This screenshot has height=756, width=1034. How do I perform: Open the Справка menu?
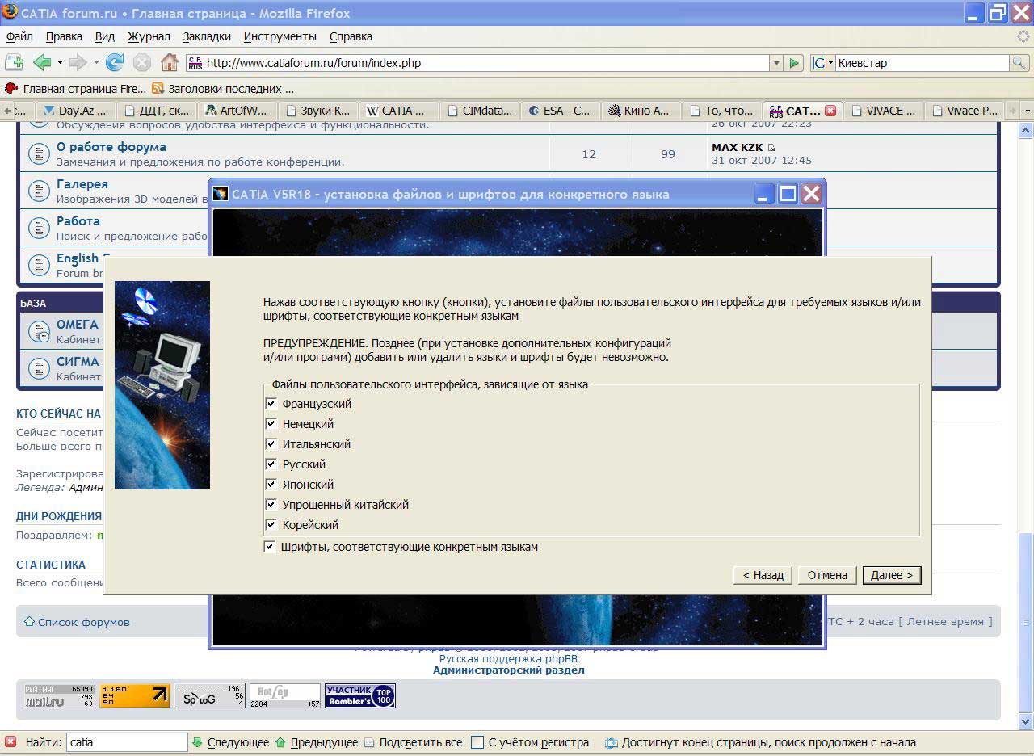[351, 36]
